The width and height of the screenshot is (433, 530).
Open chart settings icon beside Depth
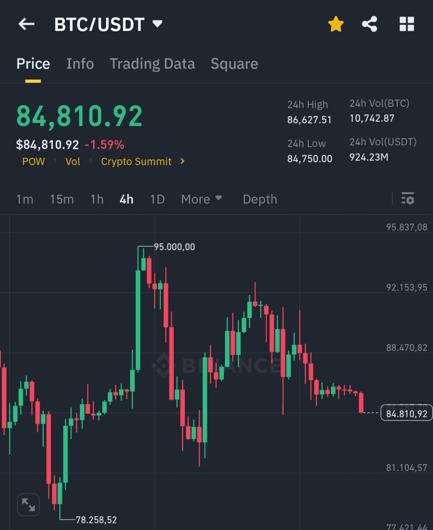(x=408, y=199)
